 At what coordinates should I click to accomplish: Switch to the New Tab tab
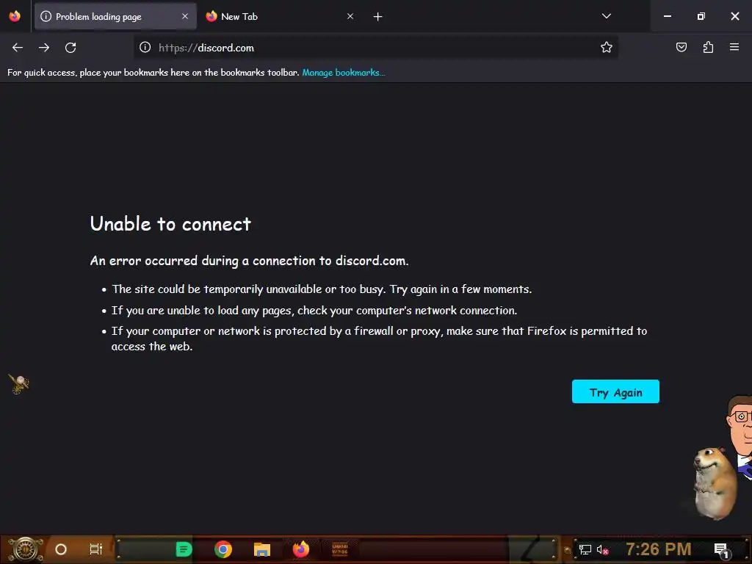pyautogui.click(x=281, y=16)
